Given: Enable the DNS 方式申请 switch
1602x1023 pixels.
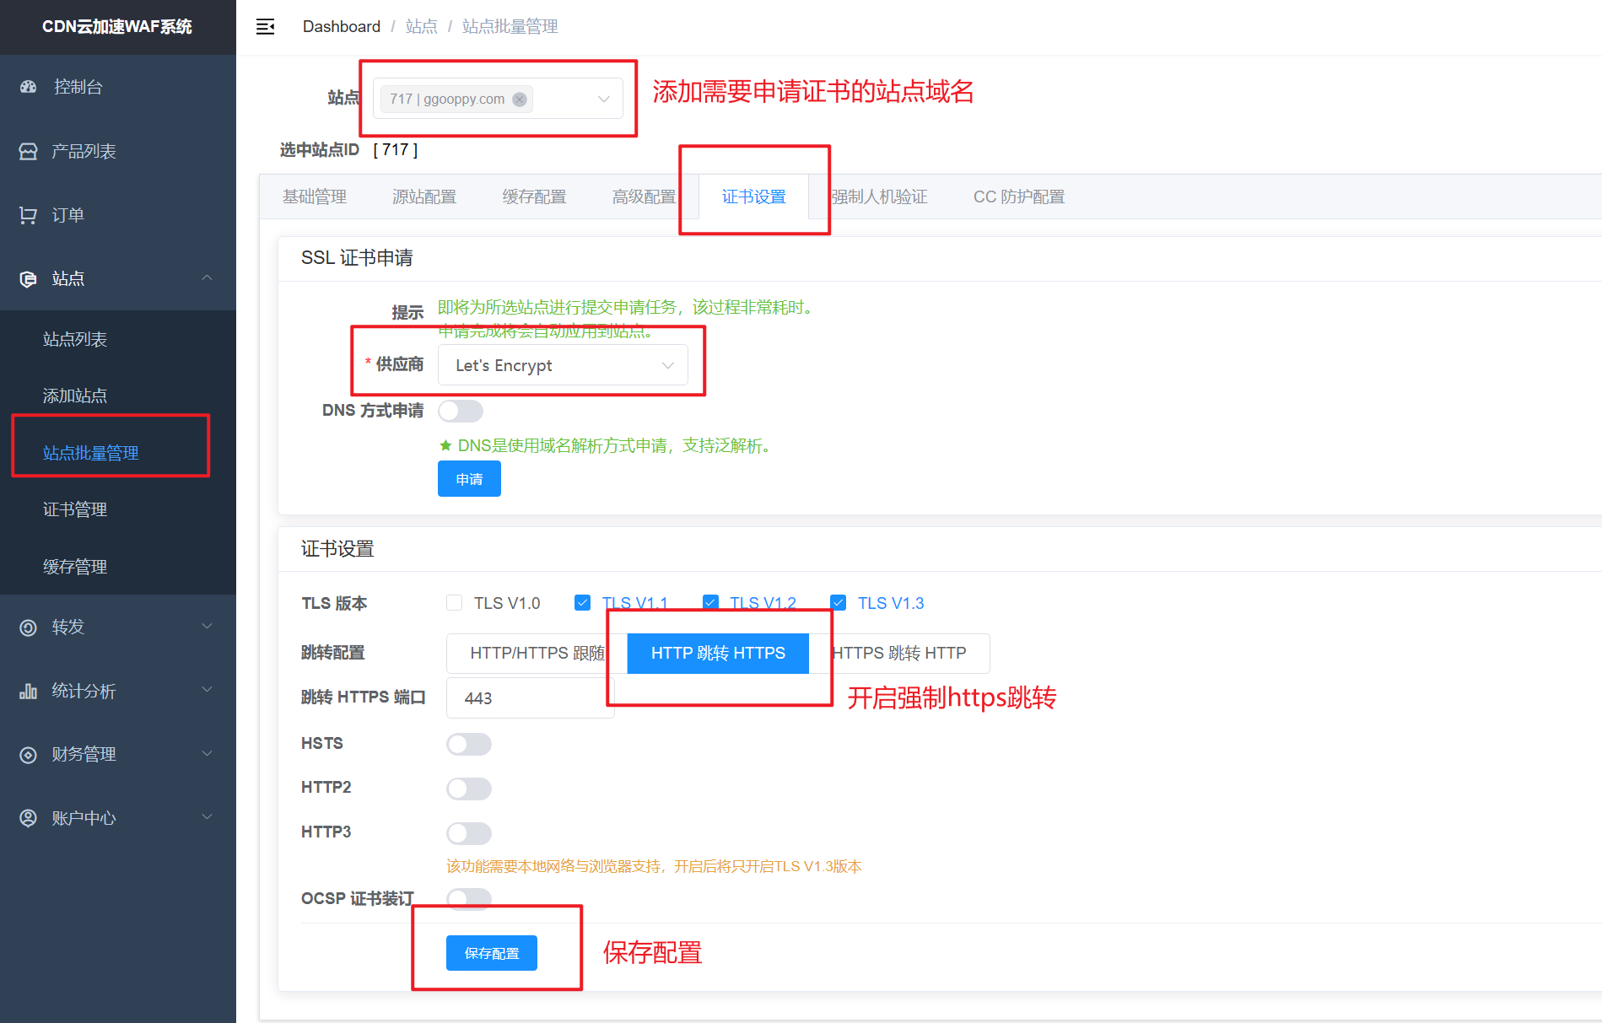Looking at the screenshot, I should point(461,412).
